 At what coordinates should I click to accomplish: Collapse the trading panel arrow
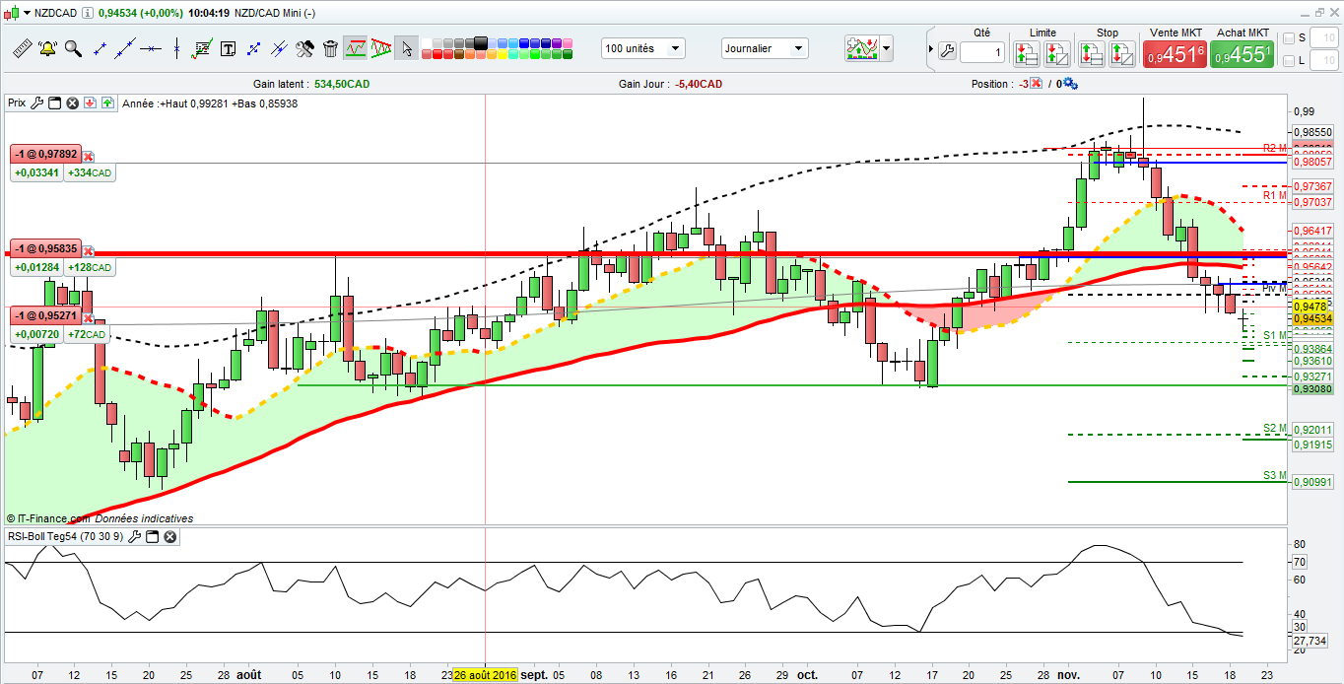(930, 49)
